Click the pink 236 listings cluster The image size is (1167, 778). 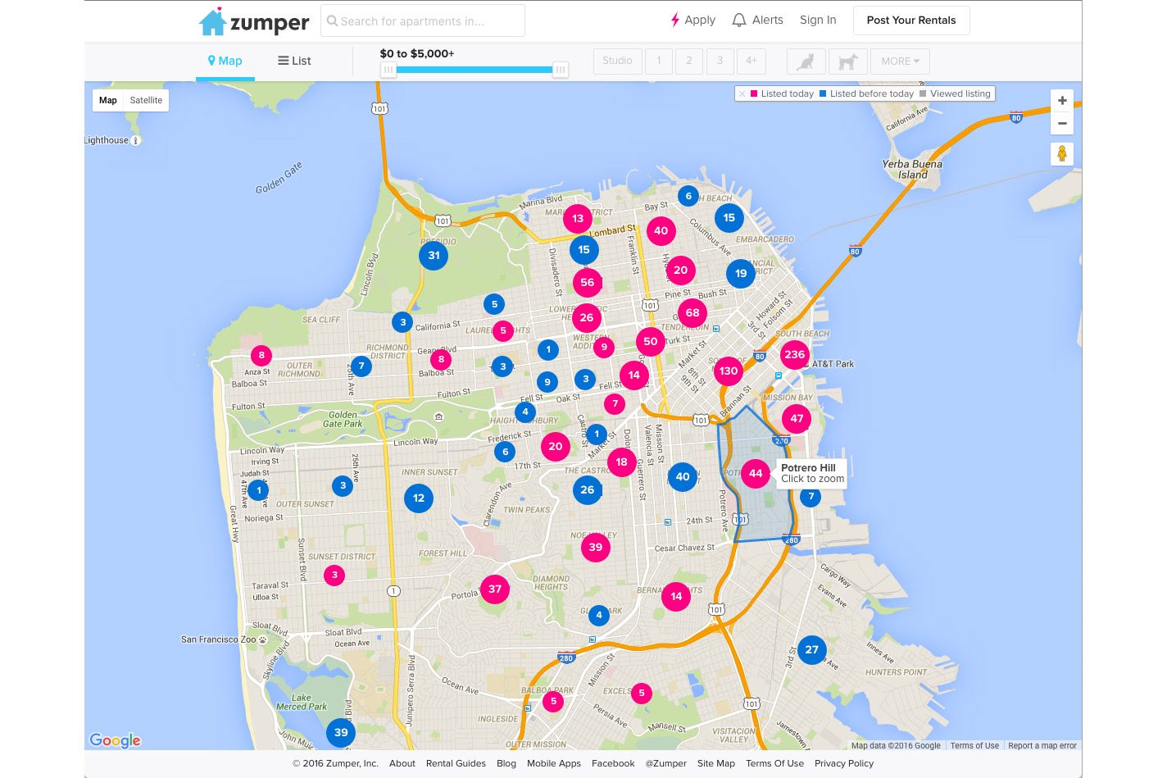click(x=794, y=354)
